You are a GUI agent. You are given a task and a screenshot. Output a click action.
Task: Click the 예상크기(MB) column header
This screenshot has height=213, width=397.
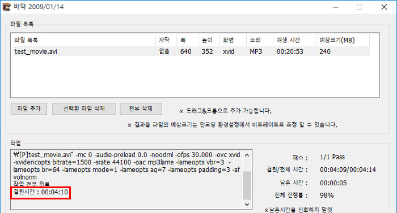(343, 40)
